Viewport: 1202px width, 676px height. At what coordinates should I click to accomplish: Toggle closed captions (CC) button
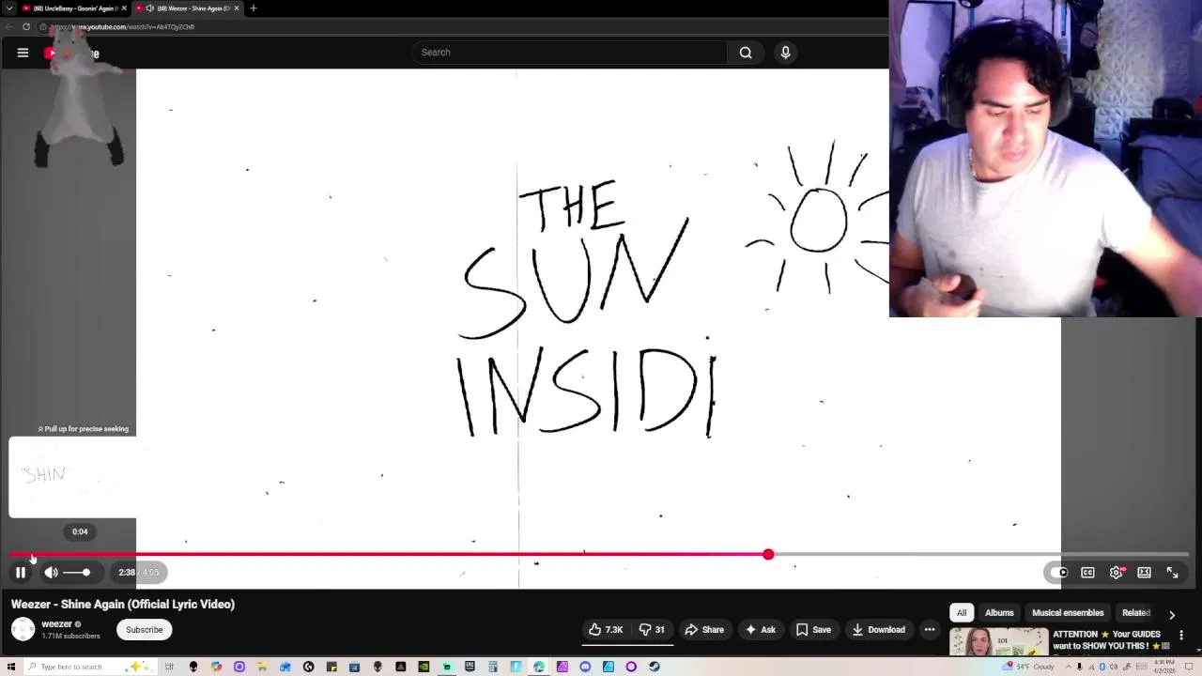[1087, 573]
